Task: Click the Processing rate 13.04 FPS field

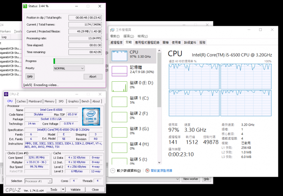Action: click(x=85, y=38)
